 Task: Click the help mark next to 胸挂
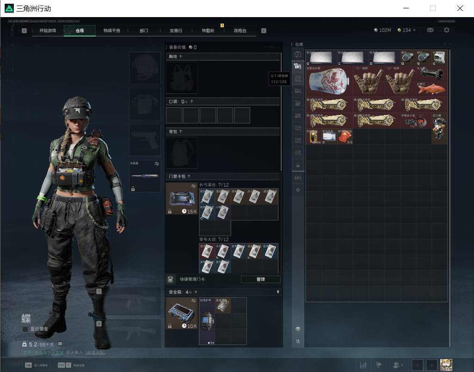coord(180,56)
